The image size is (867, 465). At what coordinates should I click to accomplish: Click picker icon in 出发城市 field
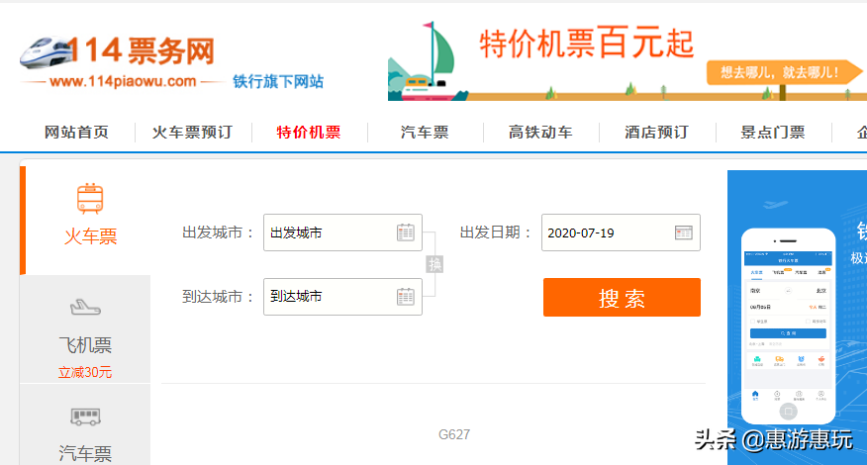406,232
